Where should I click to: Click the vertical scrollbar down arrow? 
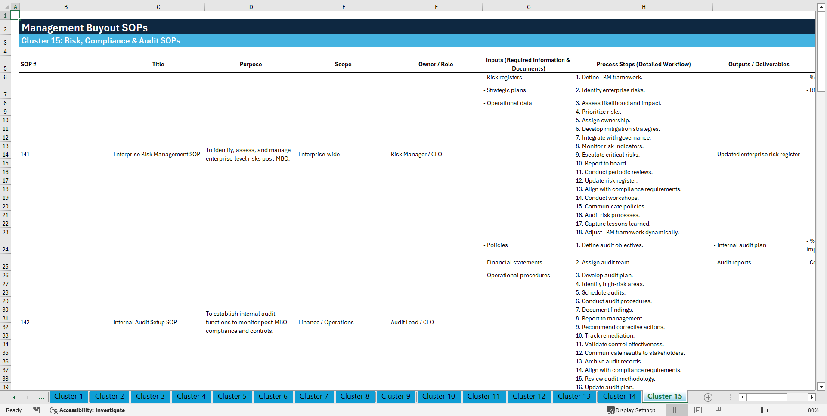tap(822, 386)
